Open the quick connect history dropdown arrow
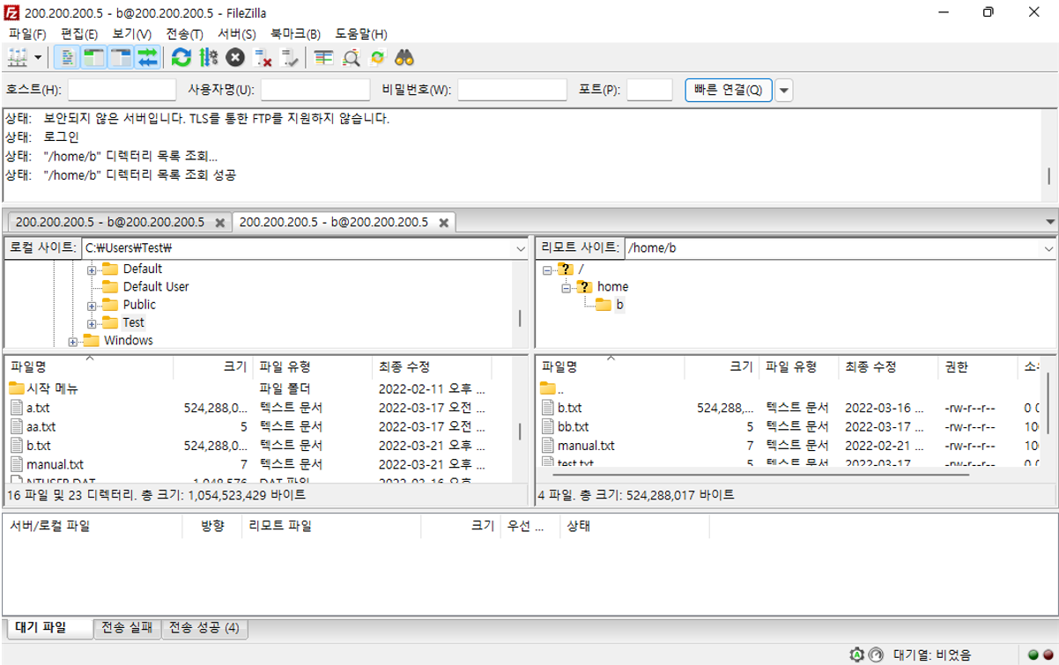The width and height of the screenshot is (1059, 665). 783,90
